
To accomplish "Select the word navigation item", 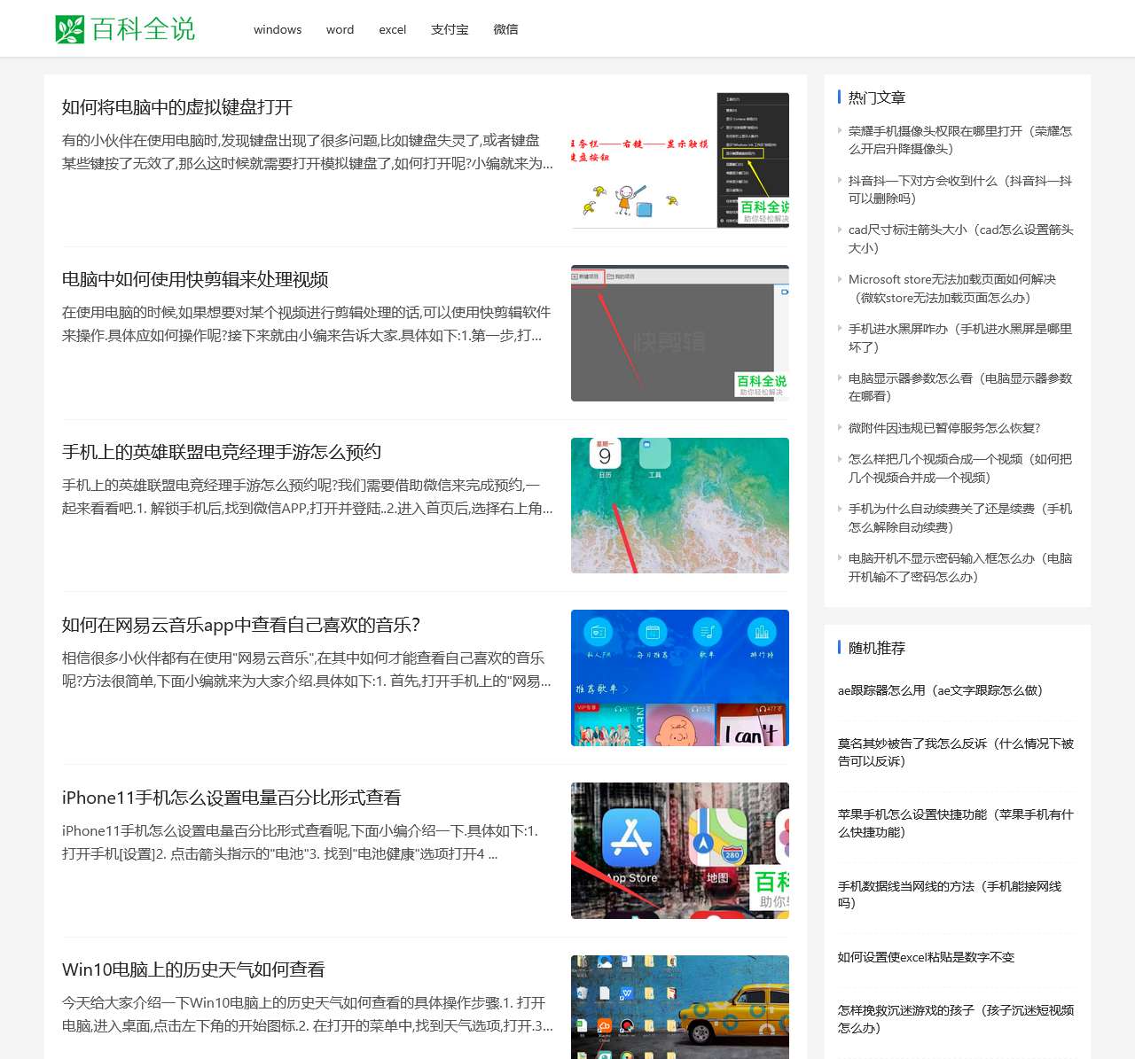I will coord(340,29).
